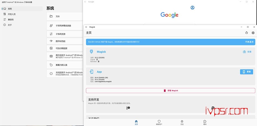The height and width of the screenshot is (126, 257).
Task: Click the power icon beside 关闭适用于 Android
Action: [x=51, y=73]
